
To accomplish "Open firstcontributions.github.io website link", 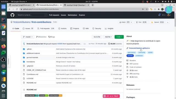I will [x=139, y=48].
